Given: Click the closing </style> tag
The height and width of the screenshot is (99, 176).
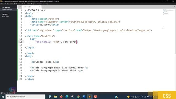Looking at the screenshot, I should [30, 48].
